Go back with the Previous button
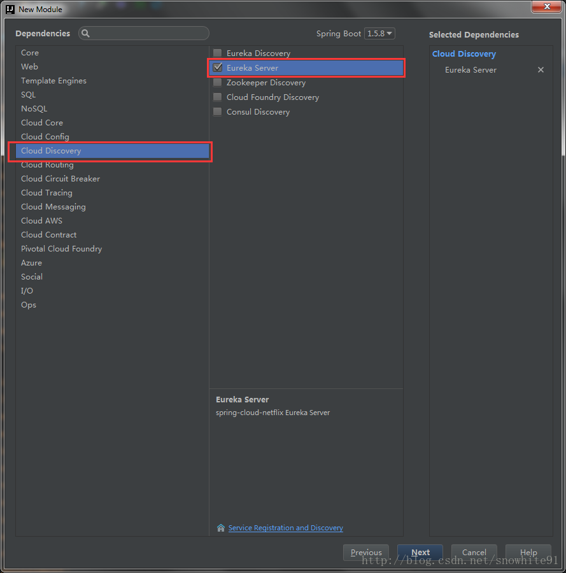Screen dimensions: 566x573 (x=365, y=552)
